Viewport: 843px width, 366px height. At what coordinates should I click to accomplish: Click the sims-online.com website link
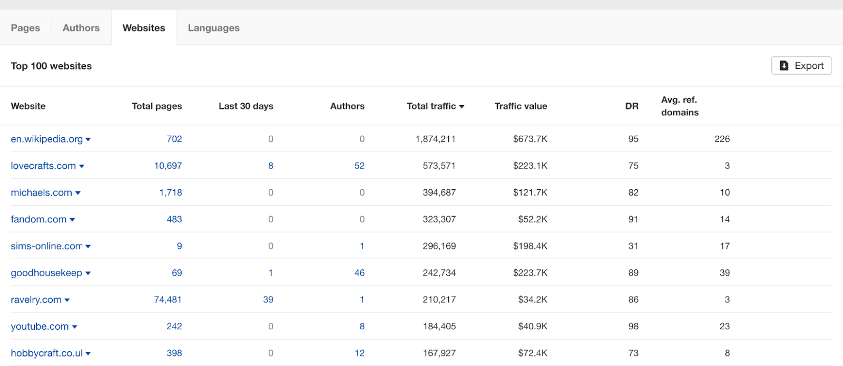(46, 246)
